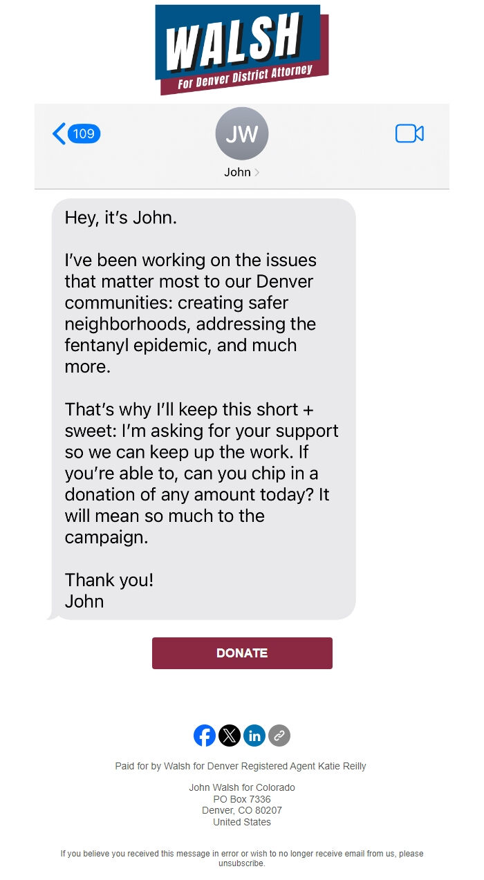Click the 'Denver, CO 80207' address line
Image resolution: width=484 pixels, height=880 pixels.
(x=241, y=810)
